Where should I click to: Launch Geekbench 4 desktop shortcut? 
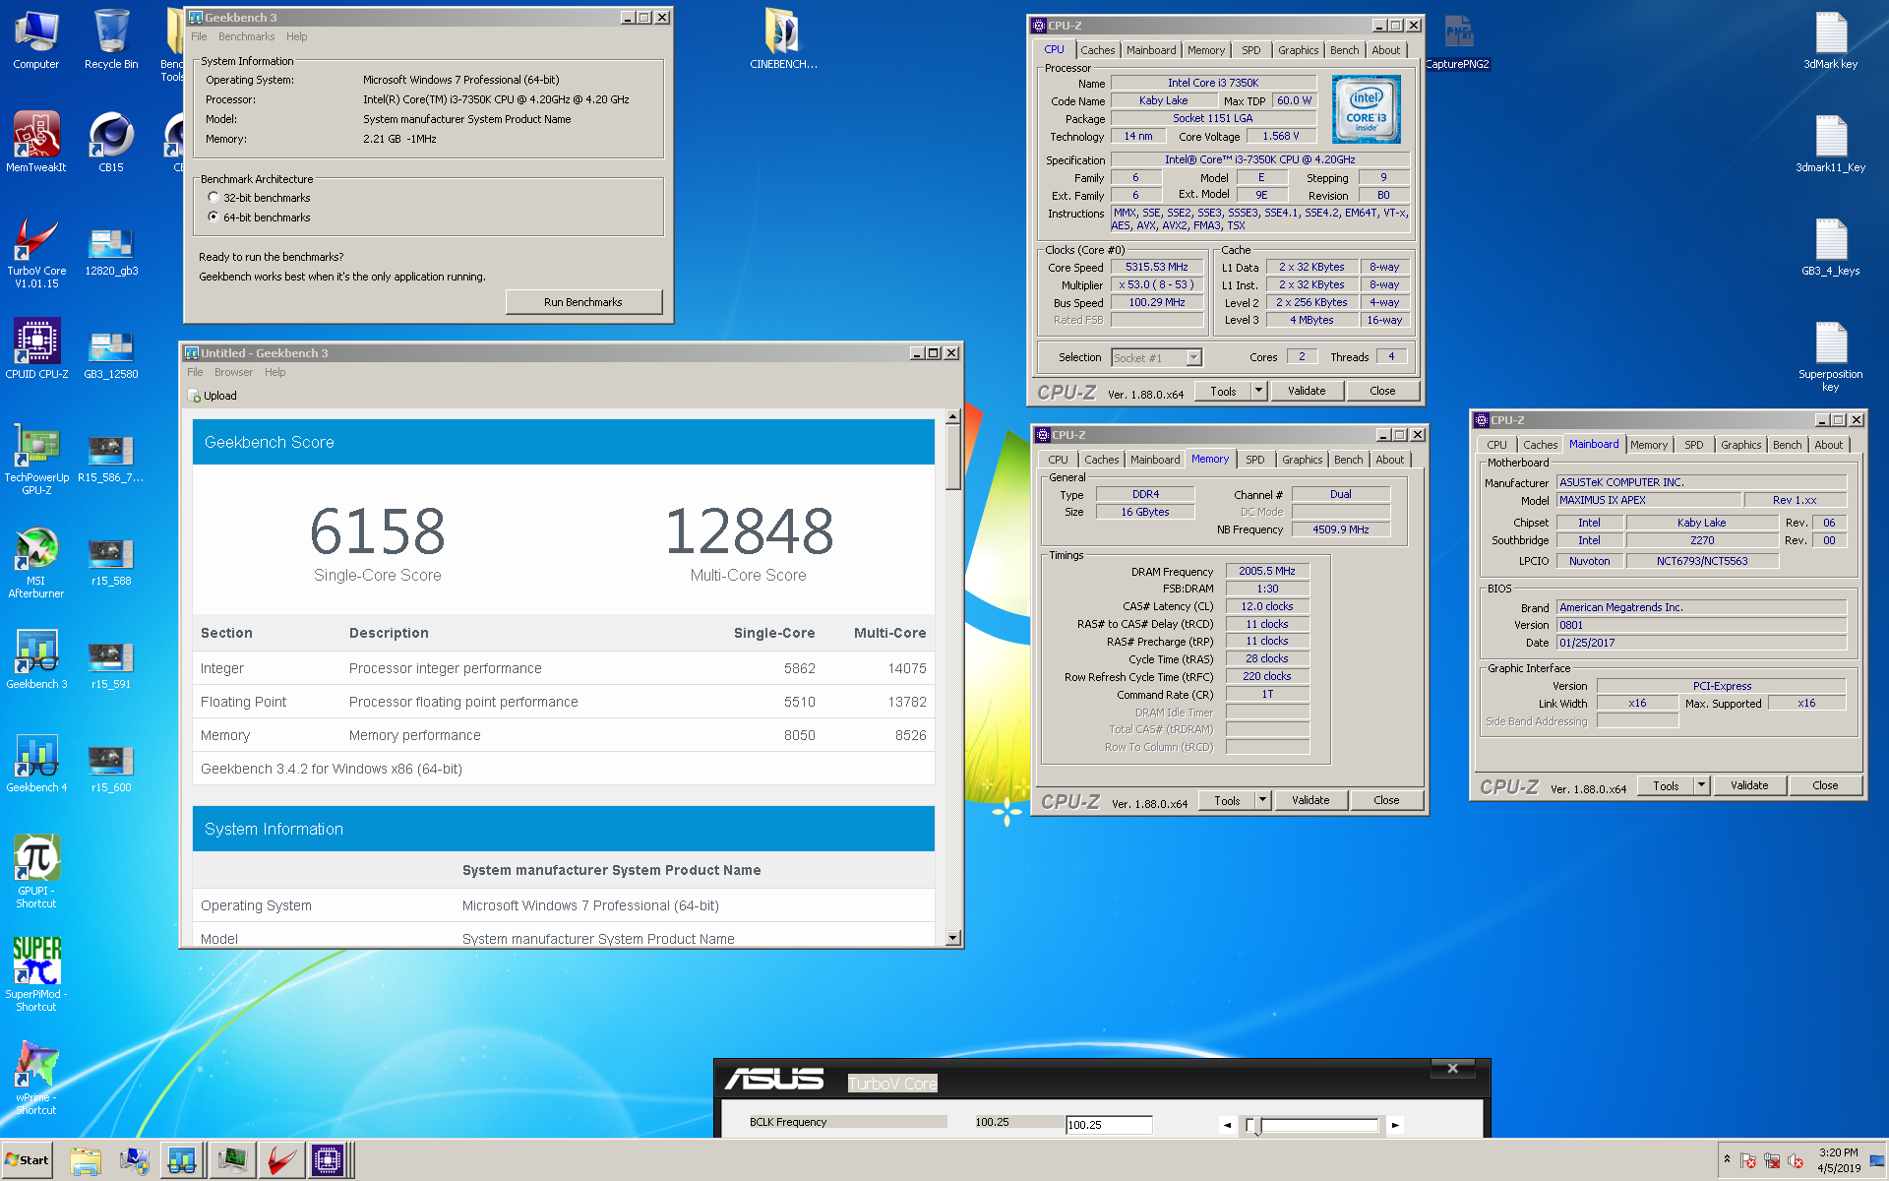(36, 763)
